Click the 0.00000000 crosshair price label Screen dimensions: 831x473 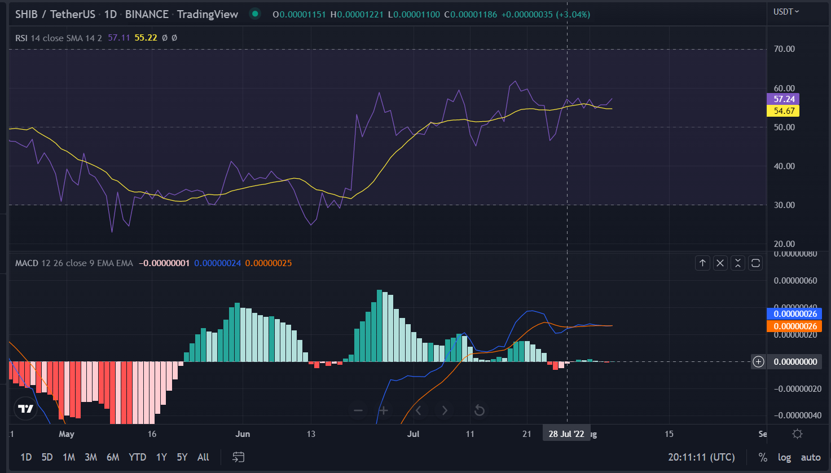795,361
